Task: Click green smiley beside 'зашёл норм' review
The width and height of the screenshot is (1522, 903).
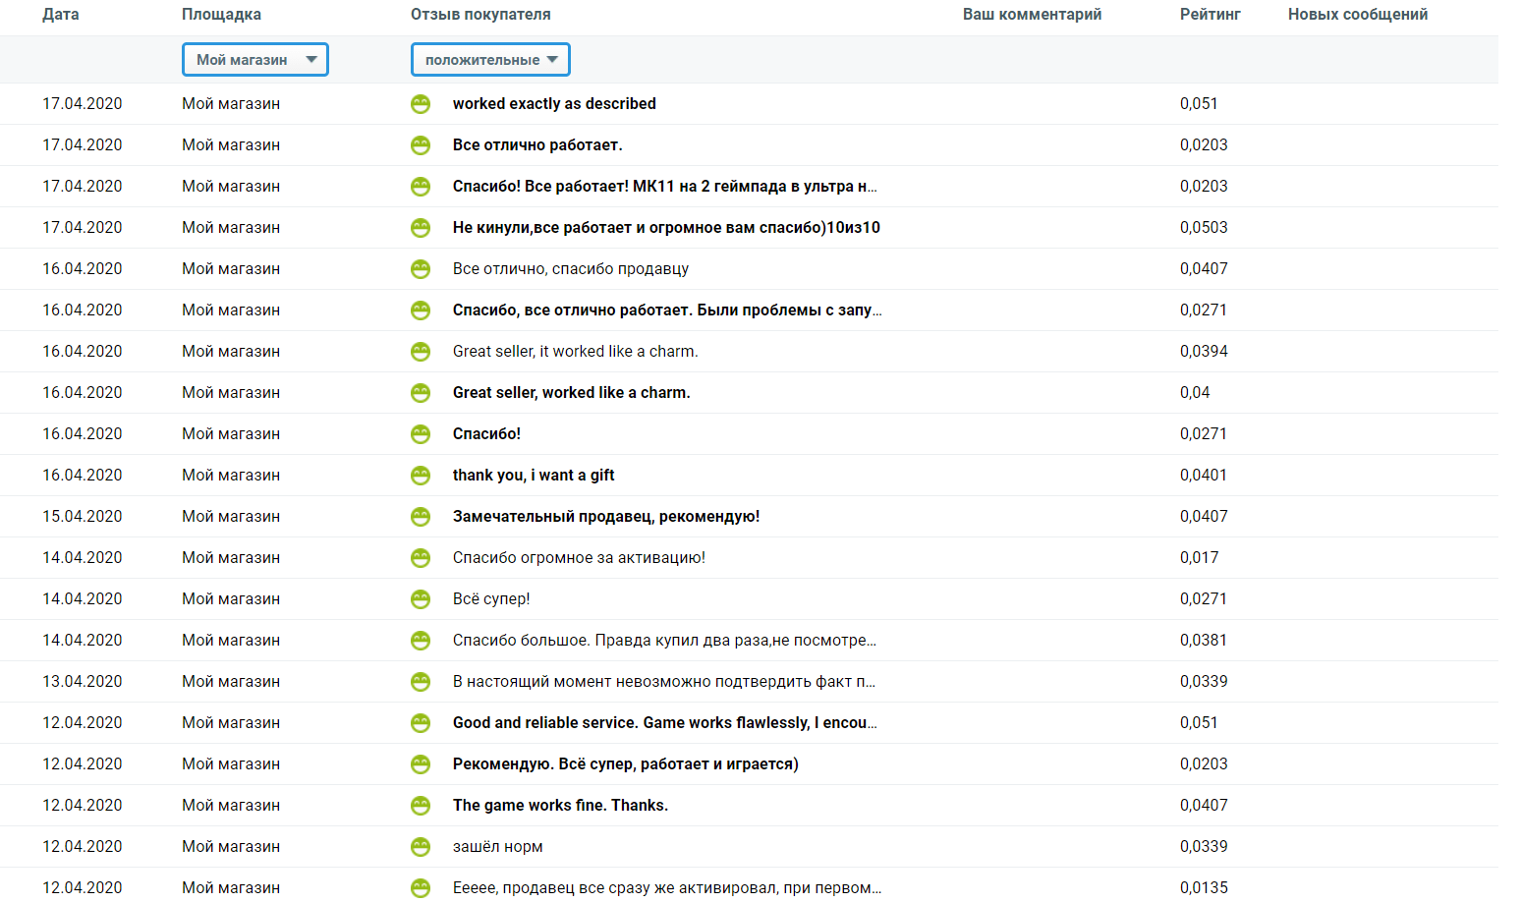Action: [421, 847]
